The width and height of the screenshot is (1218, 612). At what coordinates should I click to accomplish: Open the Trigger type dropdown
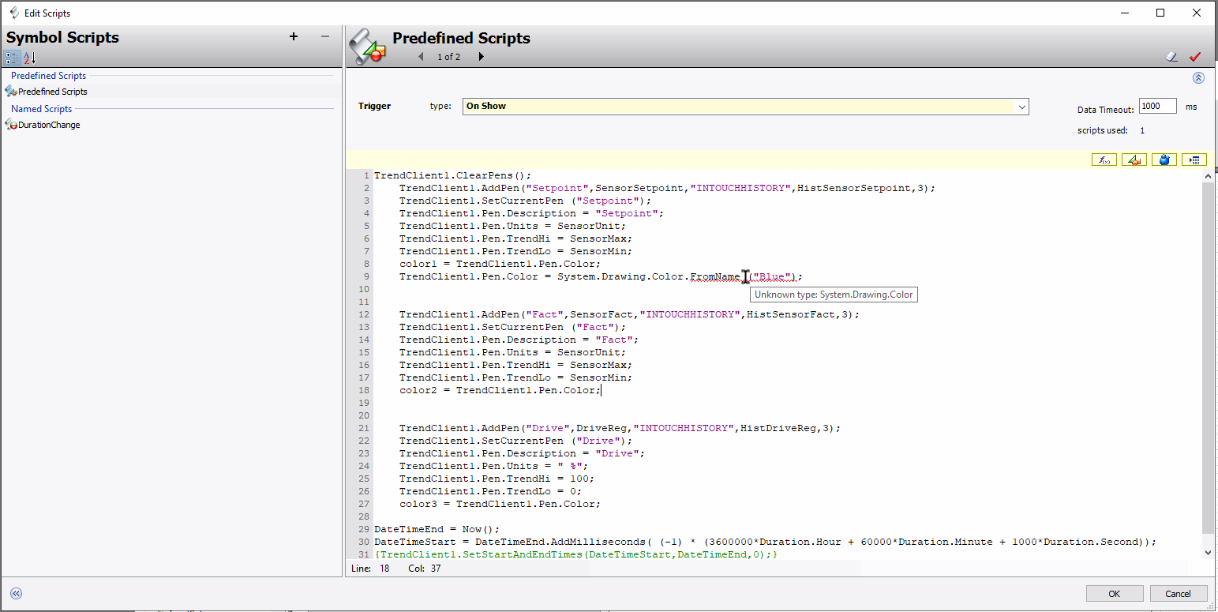click(x=1021, y=107)
